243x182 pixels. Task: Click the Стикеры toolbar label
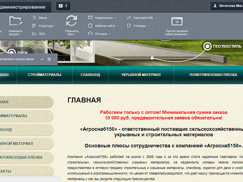pos(140,26)
